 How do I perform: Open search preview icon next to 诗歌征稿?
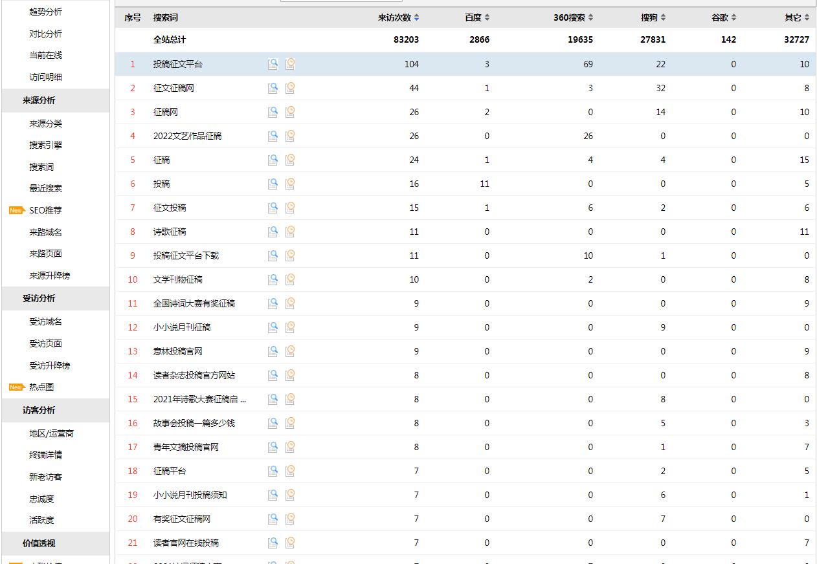273,231
